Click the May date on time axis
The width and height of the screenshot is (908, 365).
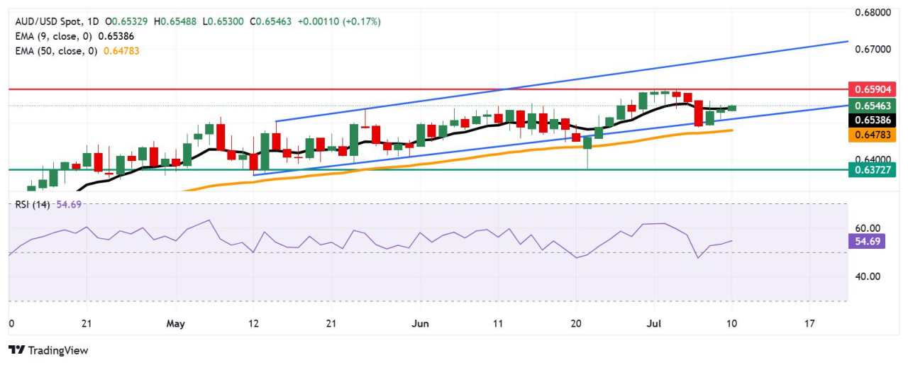pyautogui.click(x=175, y=324)
